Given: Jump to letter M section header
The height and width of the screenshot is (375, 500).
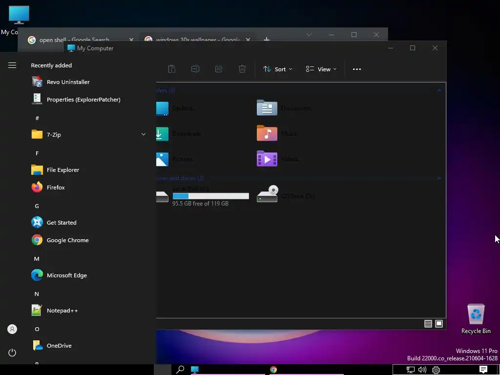Looking at the screenshot, I should (37, 259).
